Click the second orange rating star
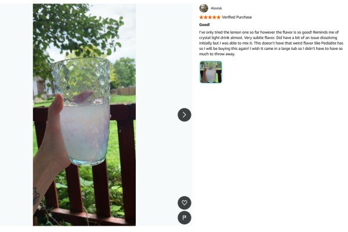Image resolution: width=348 pixels, height=232 pixels. pos(205,17)
